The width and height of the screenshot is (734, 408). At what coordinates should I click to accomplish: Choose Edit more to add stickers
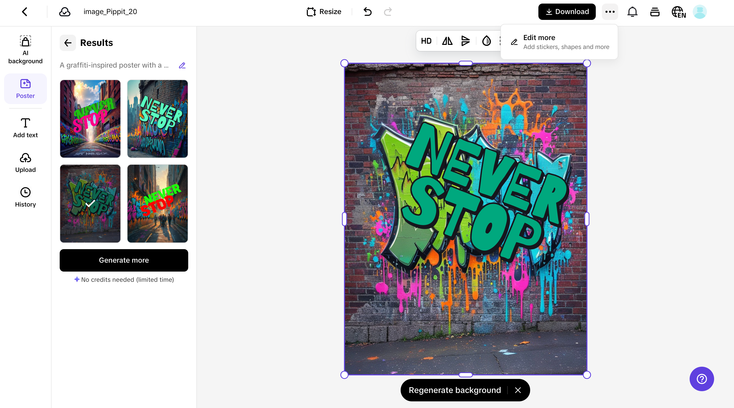[559, 42]
